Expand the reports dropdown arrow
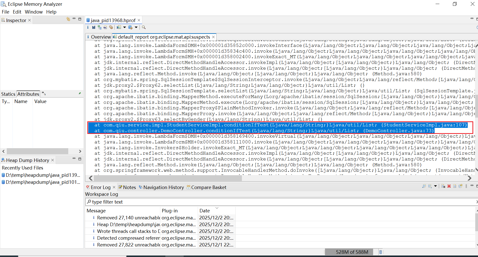Image resolution: width=478 pixels, height=257 pixels. click(124, 27)
